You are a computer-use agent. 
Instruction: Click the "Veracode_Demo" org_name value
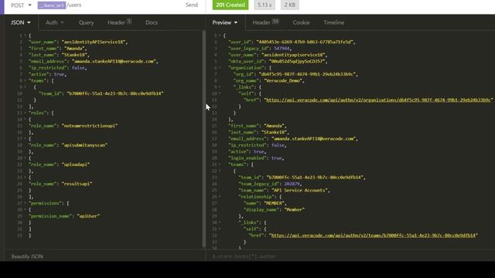pyautogui.click(x=283, y=80)
